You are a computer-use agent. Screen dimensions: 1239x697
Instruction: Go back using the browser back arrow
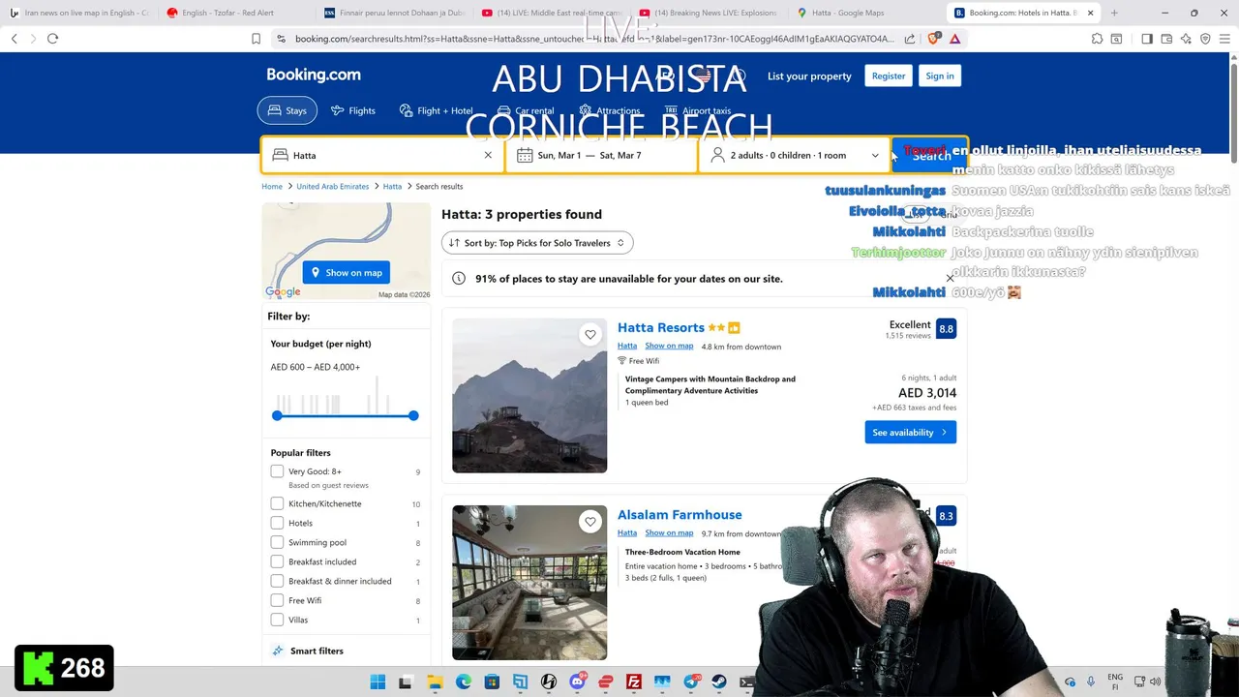click(x=14, y=39)
